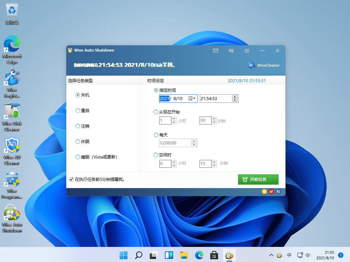This screenshot has width=350, height=262.
Task: Open the network status tray icon
Action: click(x=300, y=255)
